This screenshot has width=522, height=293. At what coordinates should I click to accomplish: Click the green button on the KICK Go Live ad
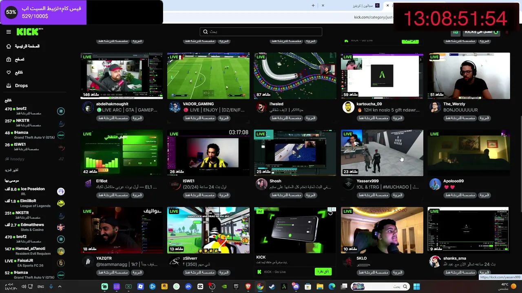click(x=323, y=272)
